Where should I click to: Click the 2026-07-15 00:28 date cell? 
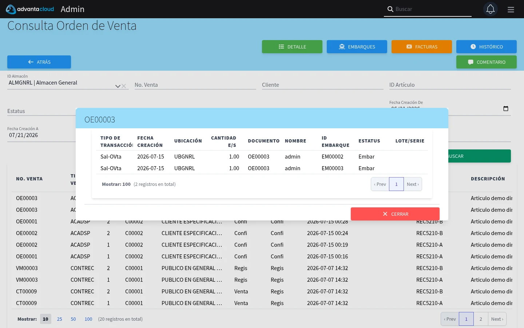327,222
